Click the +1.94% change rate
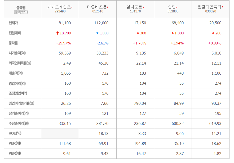The image size is (234, 163). point(177,43)
